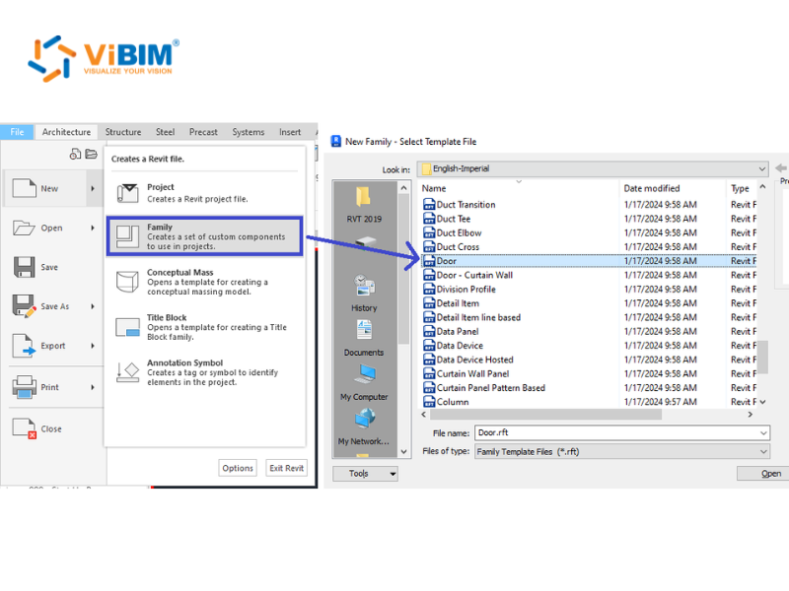Click the Open document icon in File menu
This screenshot has width=789, height=591.
pos(24,228)
